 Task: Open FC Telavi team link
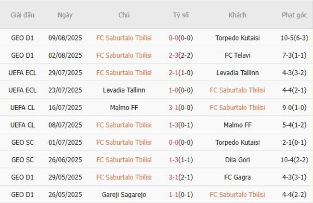(237, 55)
